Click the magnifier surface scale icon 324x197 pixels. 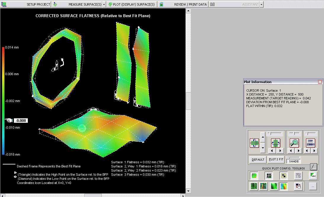tap(294, 143)
